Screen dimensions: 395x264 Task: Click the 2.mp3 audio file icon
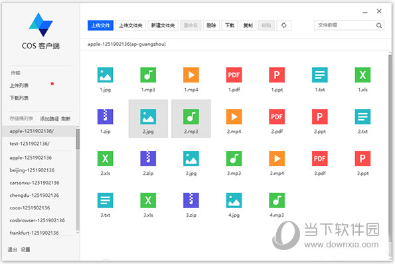click(x=191, y=116)
